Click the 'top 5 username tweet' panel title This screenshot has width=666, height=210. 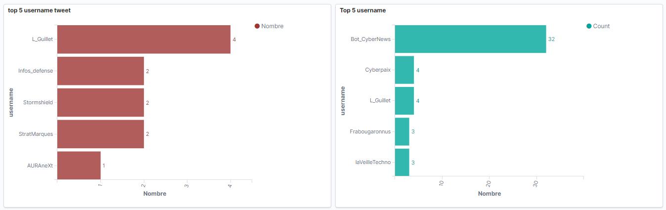39,10
